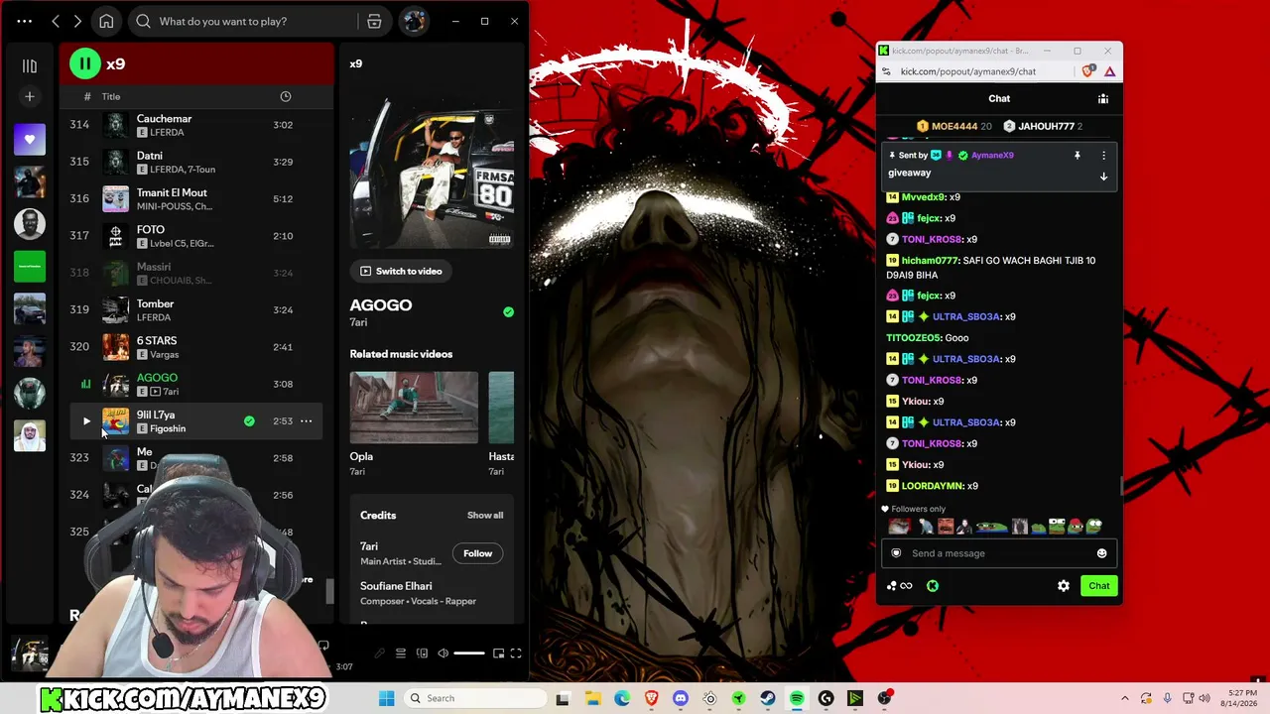Open Steam from the taskbar
This screenshot has height=714, width=1270.
[x=768, y=698]
